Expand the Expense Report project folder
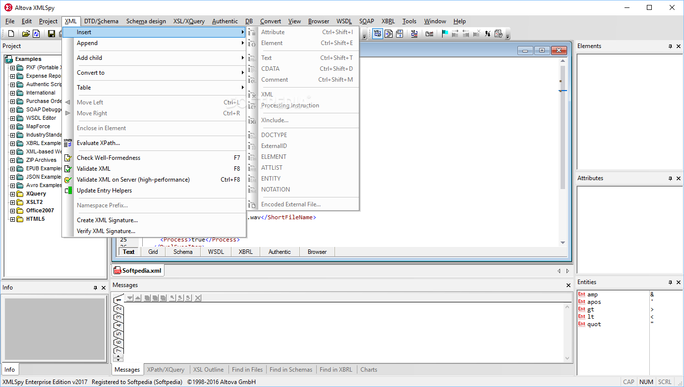 click(12, 76)
